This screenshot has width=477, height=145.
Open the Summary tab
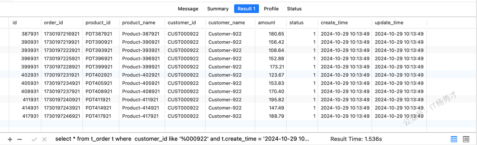[x=218, y=9]
